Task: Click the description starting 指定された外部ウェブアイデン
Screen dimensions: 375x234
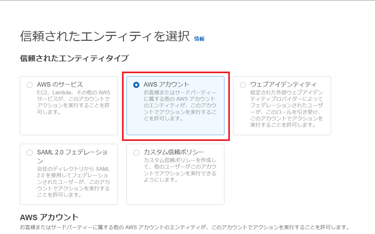Action: point(286,109)
